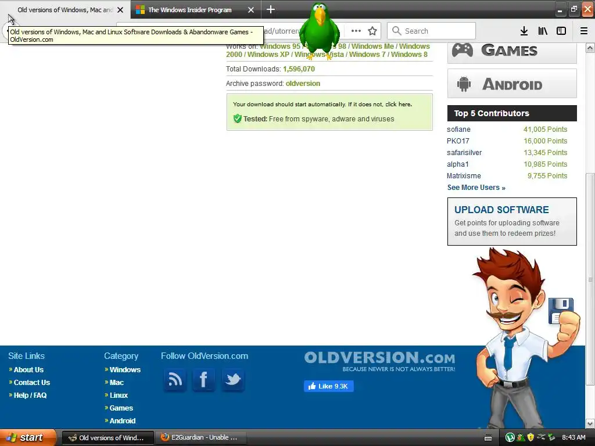Open the Downloads toolbar icon
The width and height of the screenshot is (595, 446).
tap(524, 31)
